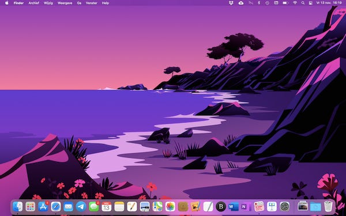This screenshot has width=346, height=216.
Task: Open Spotlight search magnifier
Action: pyautogui.click(x=303, y=3)
